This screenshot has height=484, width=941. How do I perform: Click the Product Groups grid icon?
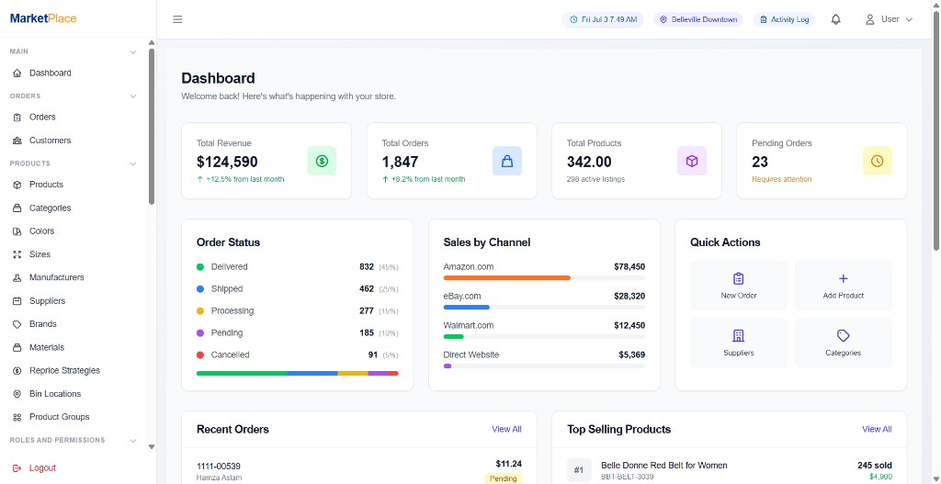pyautogui.click(x=17, y=417)
